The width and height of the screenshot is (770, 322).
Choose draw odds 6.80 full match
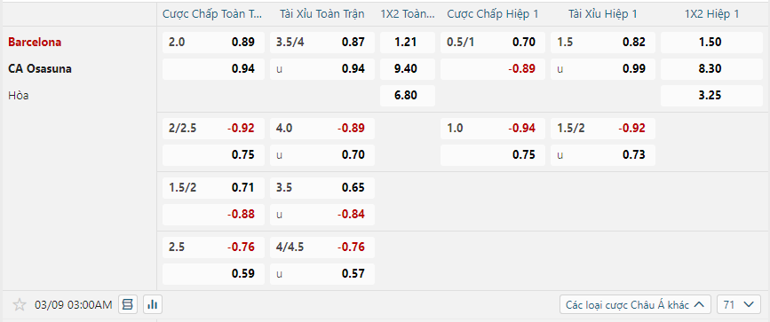[x=407, y=96]
